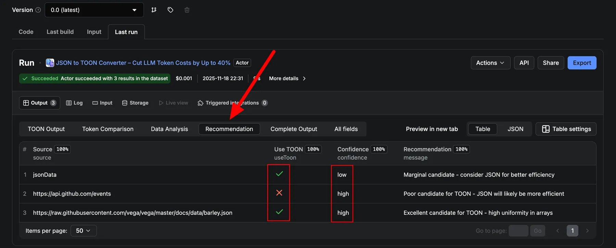Click the Version help question icon
Image resolution: width=616 pixels, height=248 pixels.
point(38,10)
